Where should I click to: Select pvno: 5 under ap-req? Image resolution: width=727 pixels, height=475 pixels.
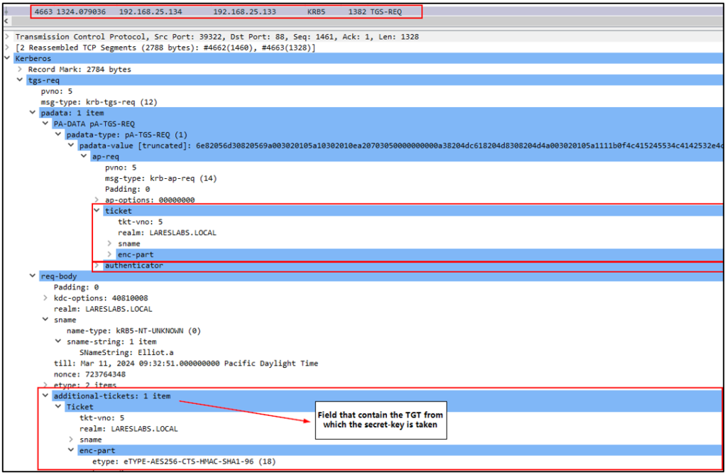[x=121, y=168]
